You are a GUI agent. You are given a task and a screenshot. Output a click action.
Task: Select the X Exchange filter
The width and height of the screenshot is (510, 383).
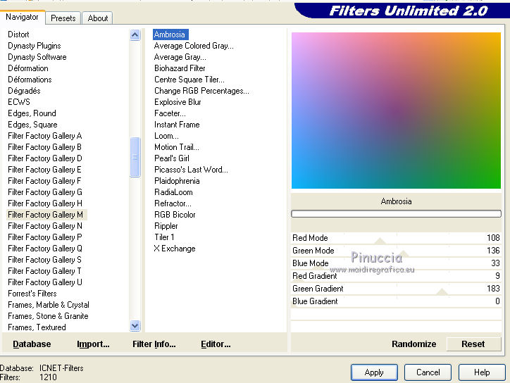point(175,249)
